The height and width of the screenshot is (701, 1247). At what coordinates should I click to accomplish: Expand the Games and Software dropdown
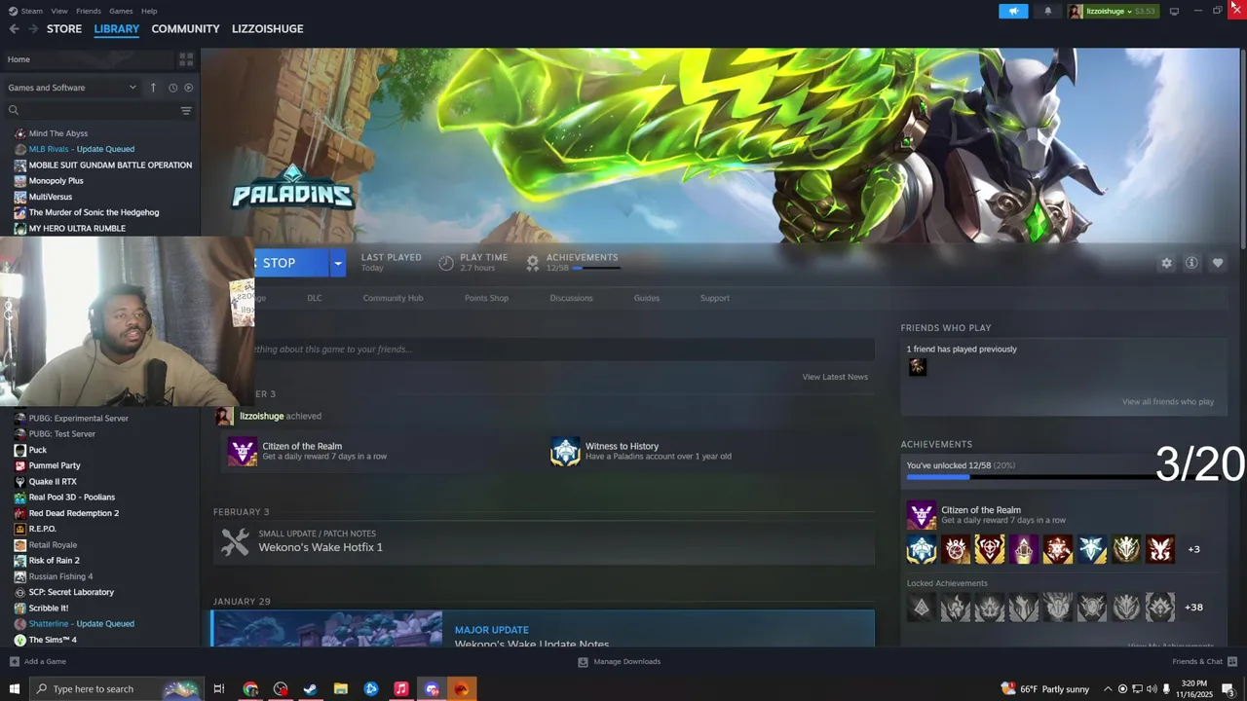coord(72,88)
